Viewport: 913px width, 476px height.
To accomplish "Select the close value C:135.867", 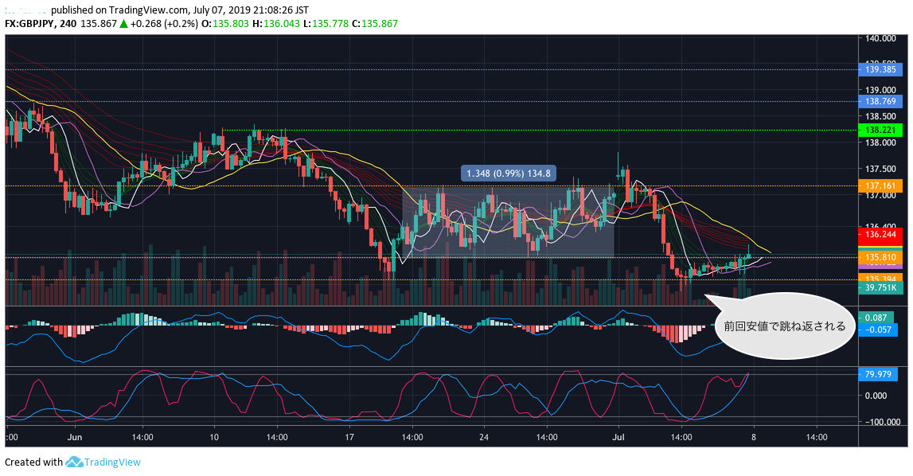I will [x=375, y=24].
